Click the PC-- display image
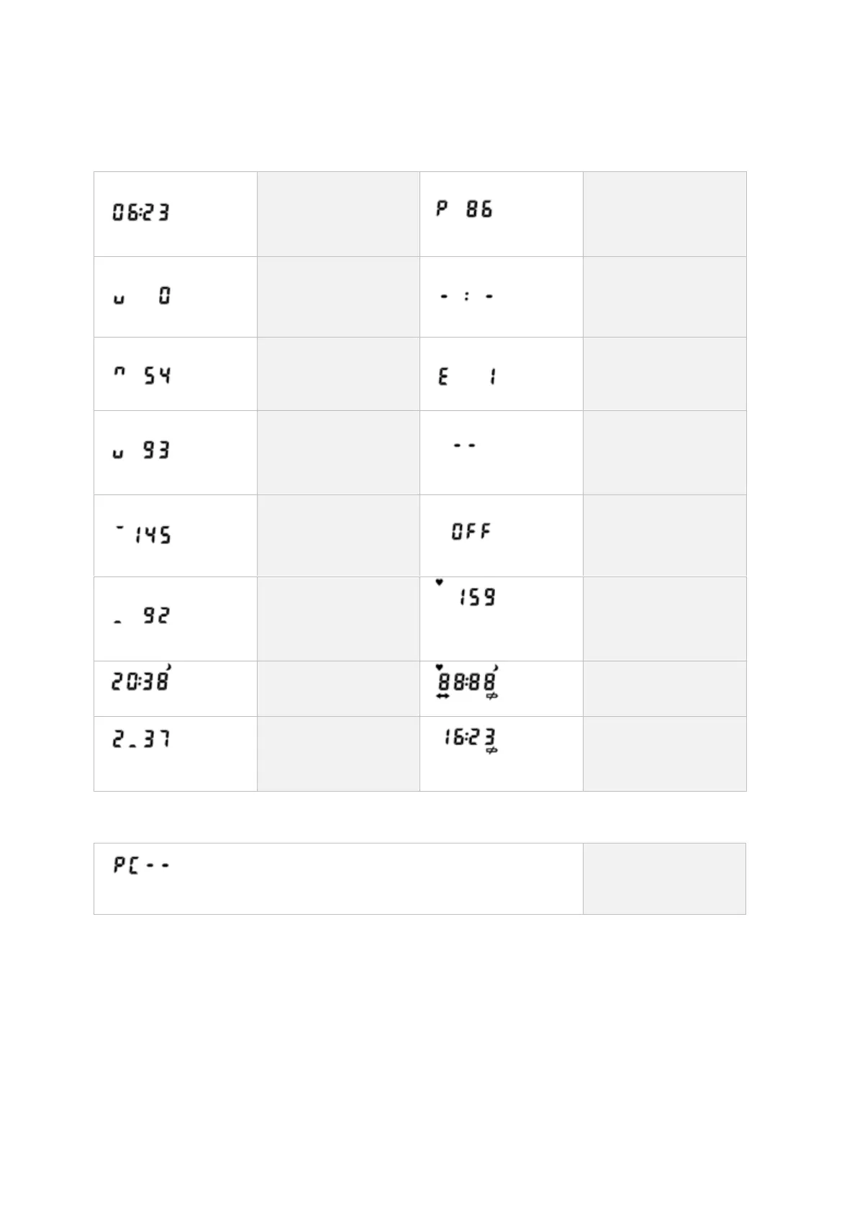 pos(141,864)
